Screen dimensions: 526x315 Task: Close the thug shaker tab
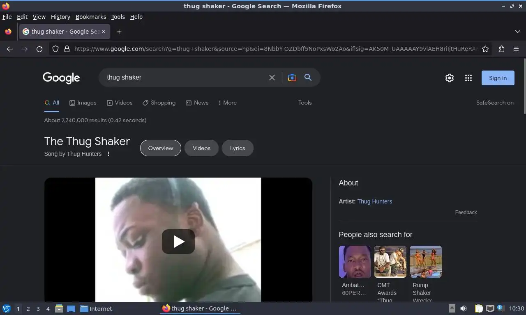tap(103, 32)
